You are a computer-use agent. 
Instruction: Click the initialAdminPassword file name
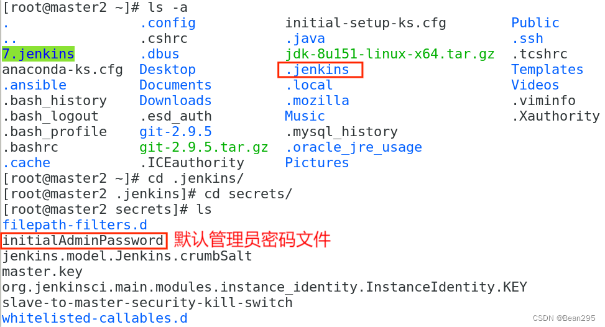83,241
